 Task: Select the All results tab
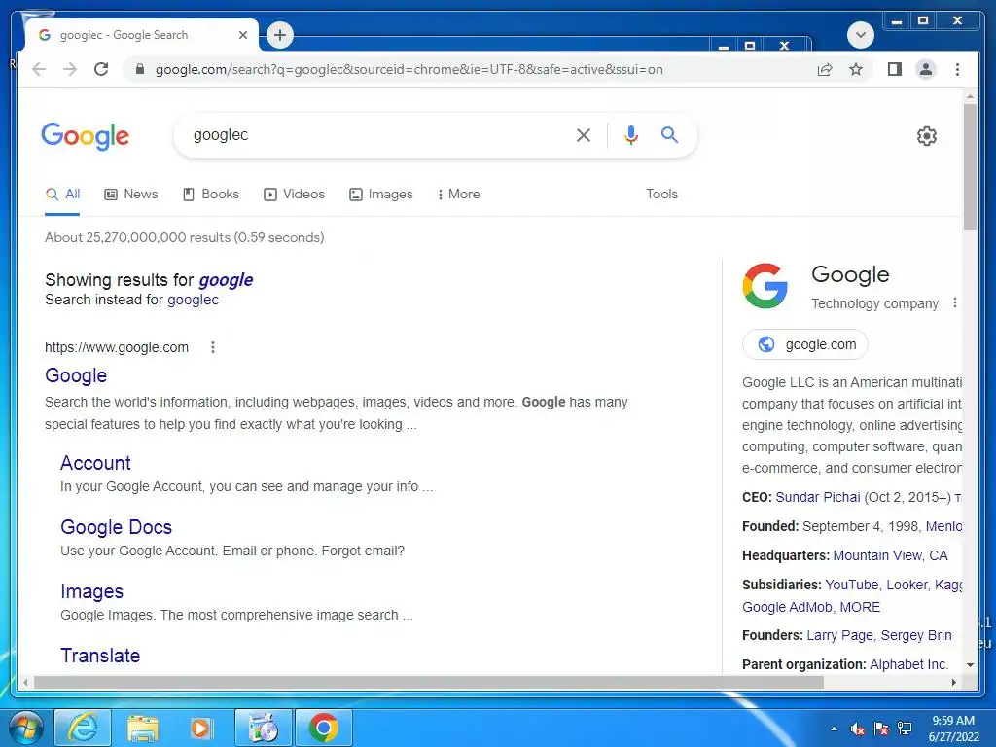click(x=62, y=195)
